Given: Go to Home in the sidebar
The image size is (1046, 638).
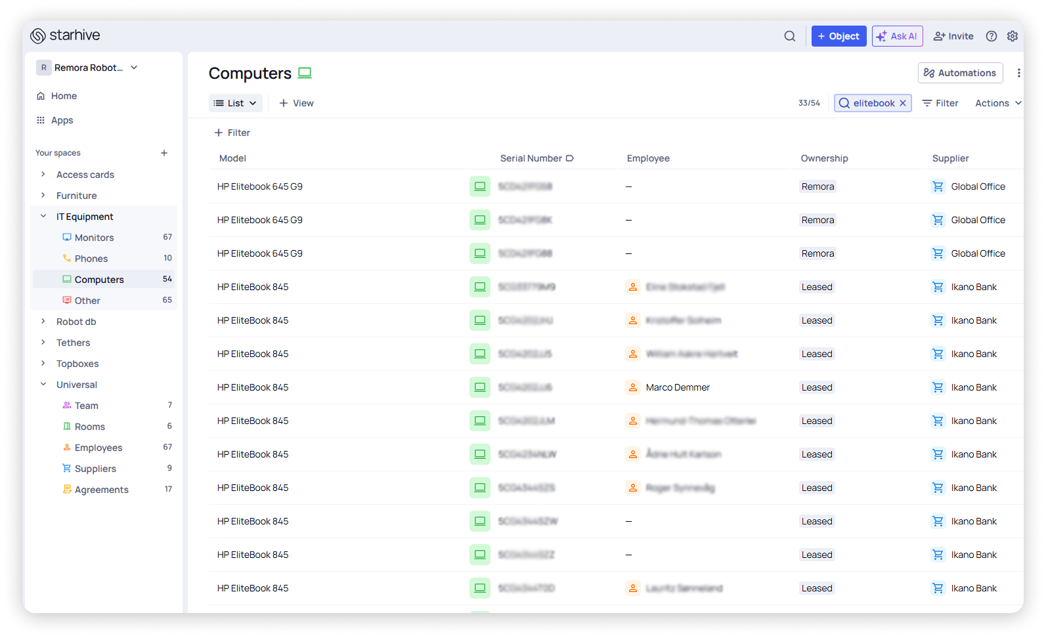Looking at the screenshot, I should [64, 96].
